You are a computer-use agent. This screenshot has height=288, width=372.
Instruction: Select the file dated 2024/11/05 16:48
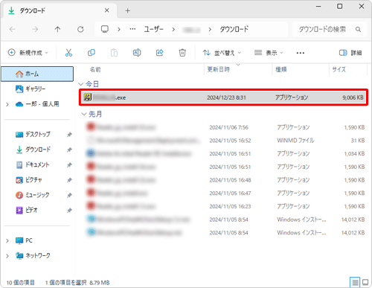225,180
